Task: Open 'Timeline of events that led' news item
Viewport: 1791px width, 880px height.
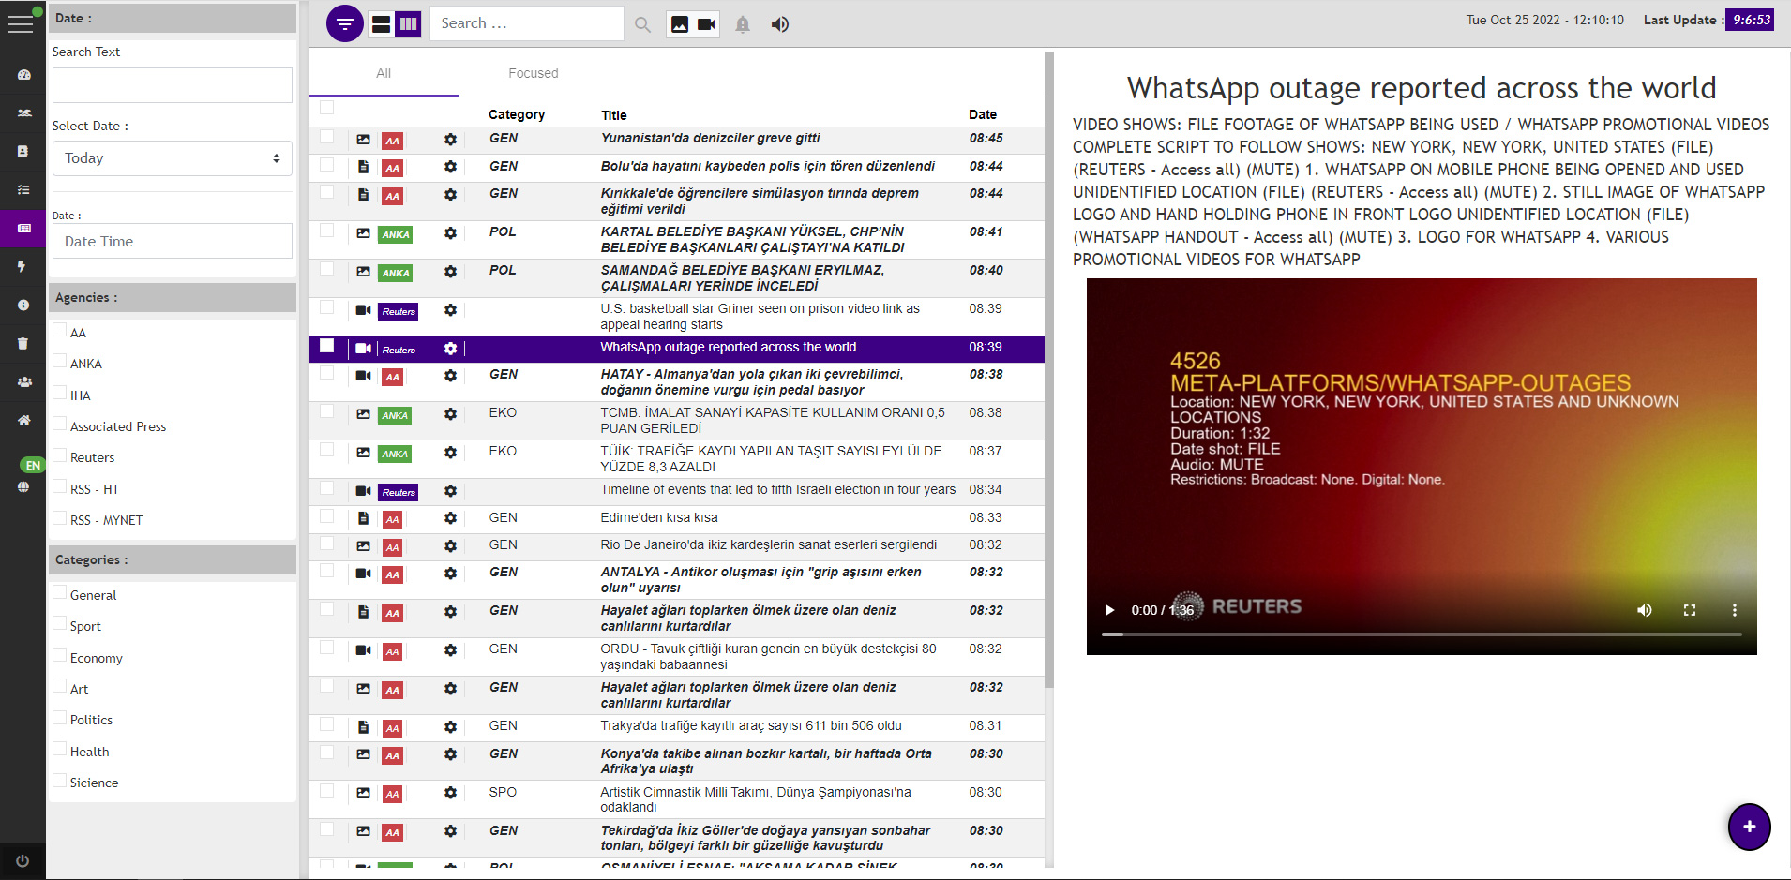Action: pos(777,490)
